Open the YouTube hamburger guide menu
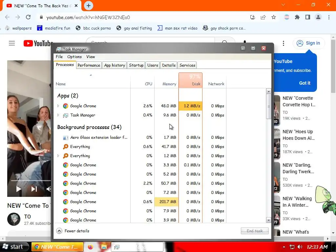The image size is (336, 252). pos(12,43)
